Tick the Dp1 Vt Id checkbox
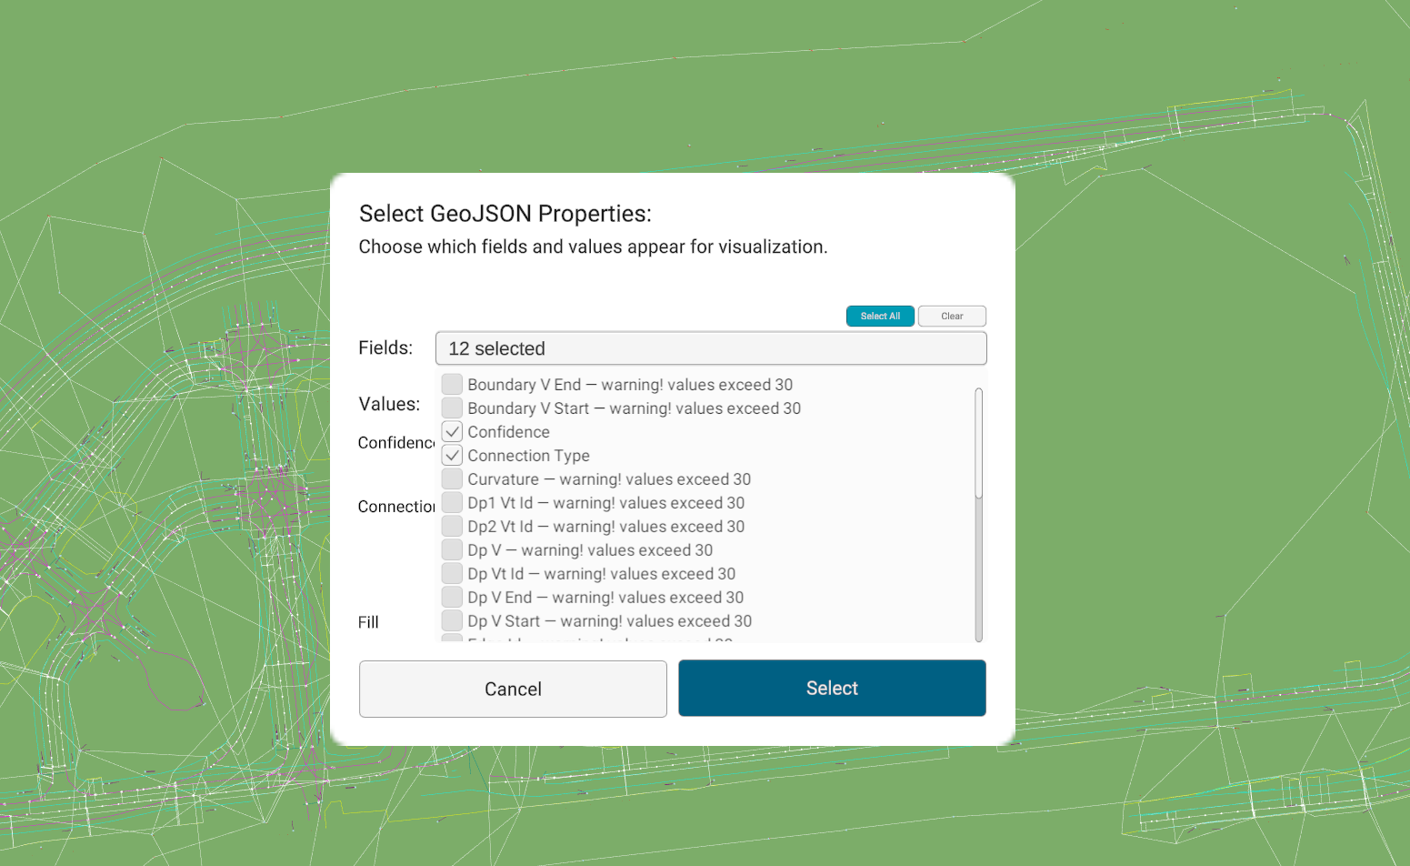1410x866 pixels. point(452,503)
